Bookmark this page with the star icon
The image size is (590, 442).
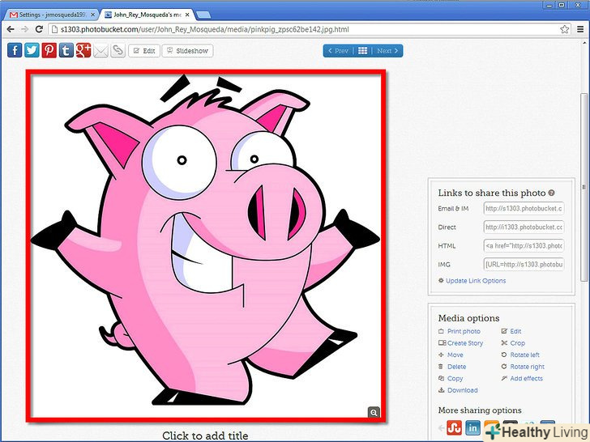[x=564, y=28]
